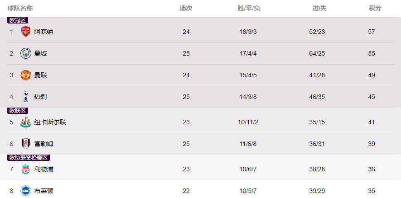Select the 富勒姆 team name
Image resolution: width=401 pixels, height=198 pixels.
click(44, 144)
